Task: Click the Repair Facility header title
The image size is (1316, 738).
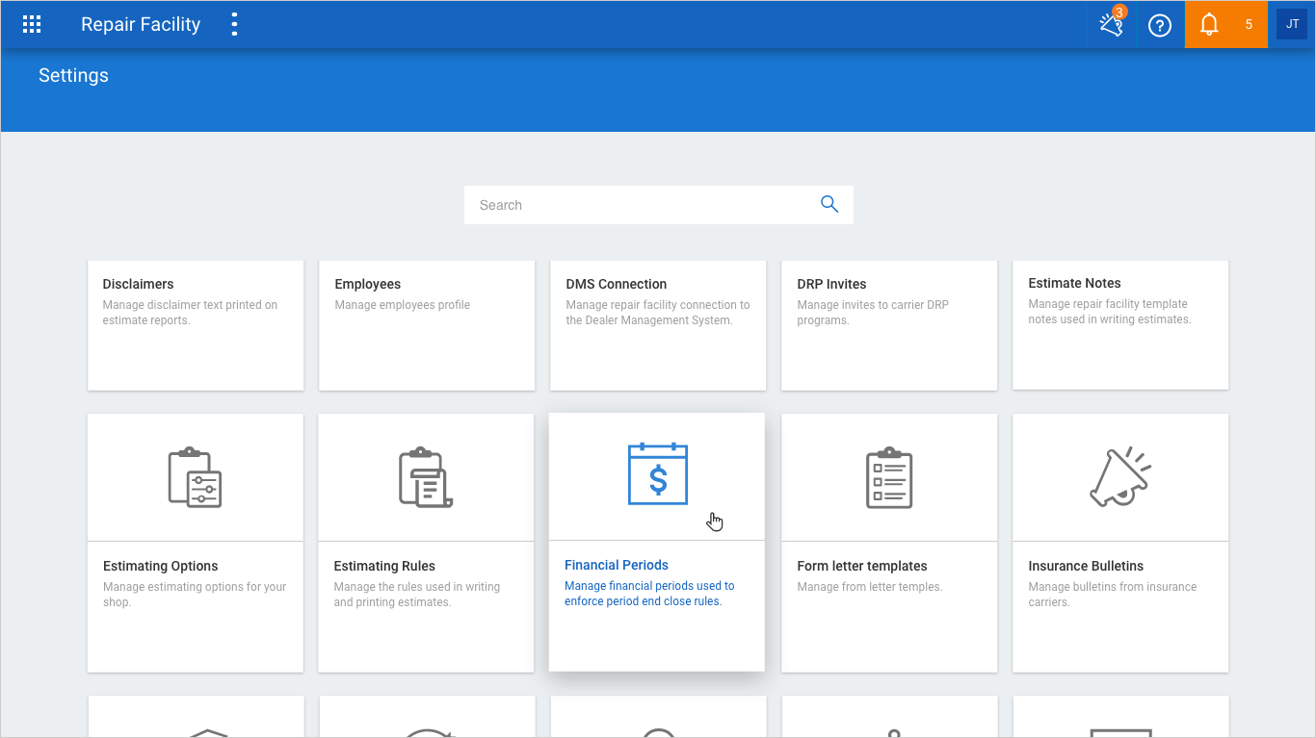Action: (x=141, y=25)
